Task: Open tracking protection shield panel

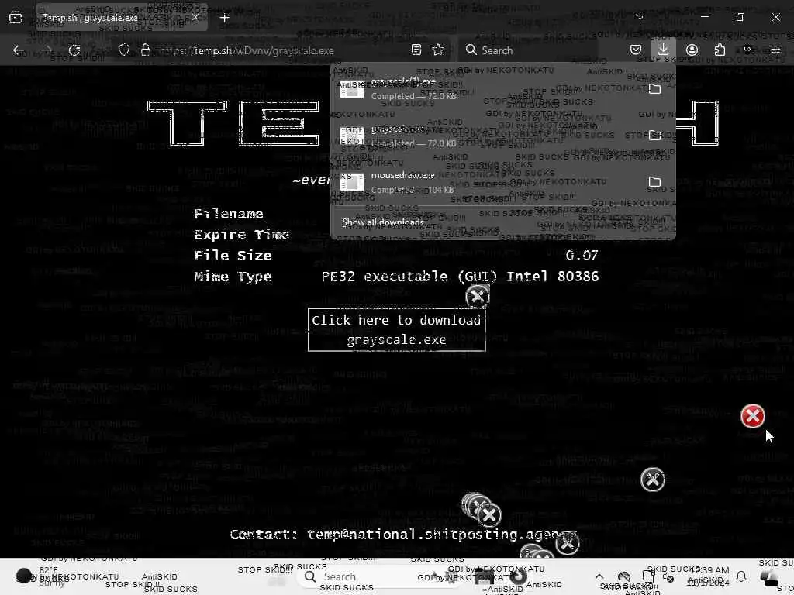Action: 124,50
